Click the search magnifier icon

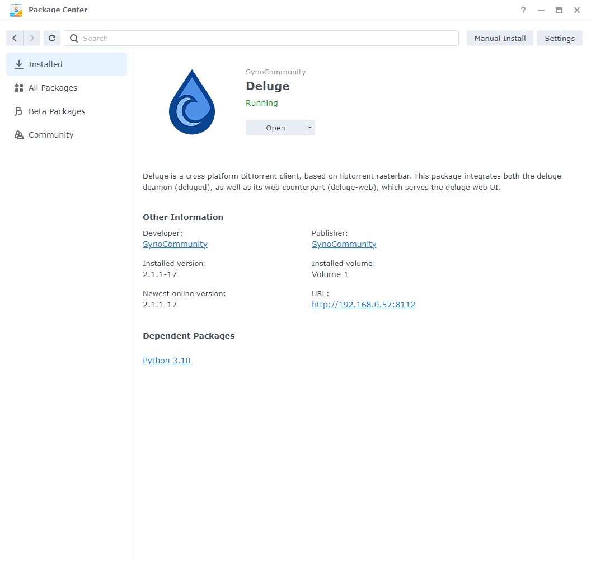[74, 38]
